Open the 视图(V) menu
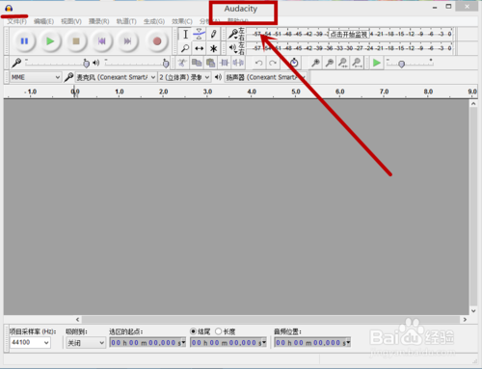482x369 pixels. [x=71, y=21]
